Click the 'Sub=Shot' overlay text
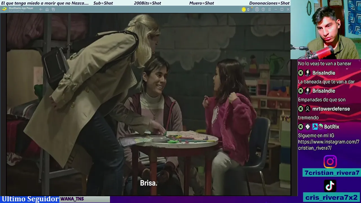 pos(103,3)
